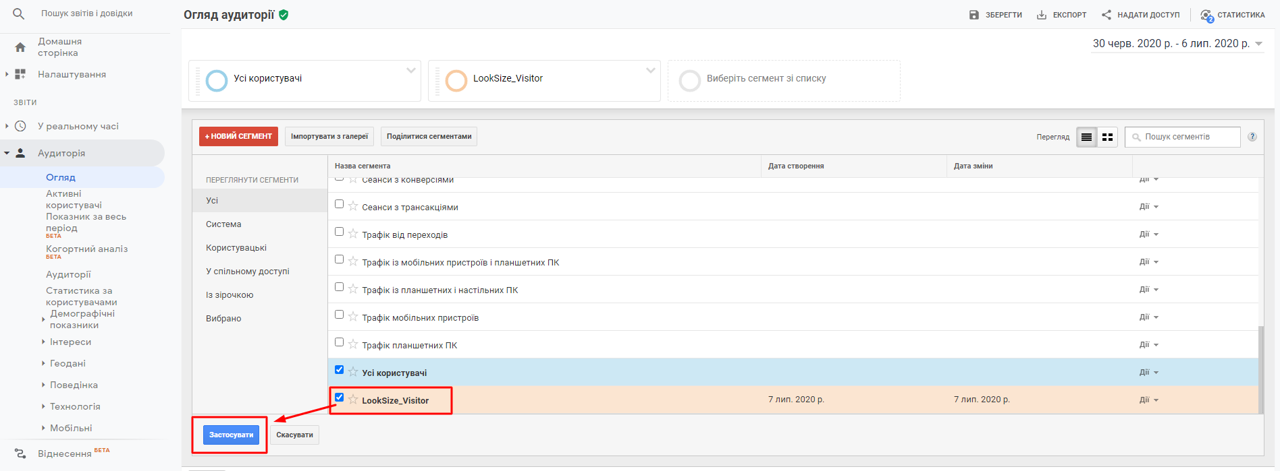Image resolution: width=1280 pixels, height=471 pixels.
Task: Open the Статистика insights icon
Action: coord(1206,15)
